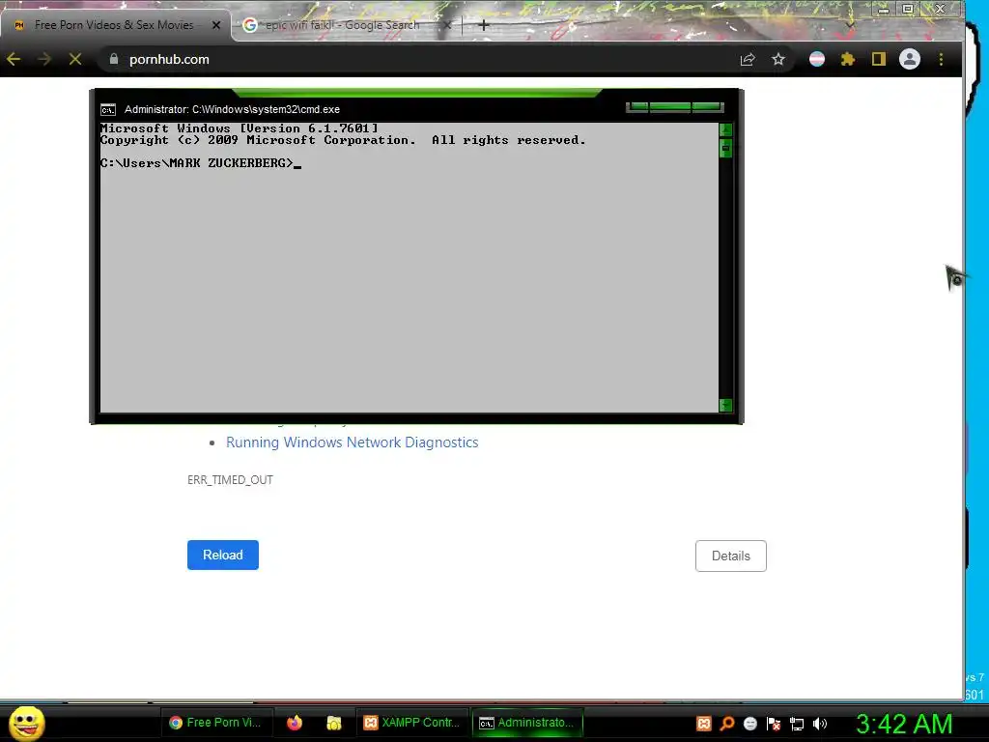This screenshot has height=742, width=989.
Task: Open Action Center flag tray icon
Action: [774, 724]
